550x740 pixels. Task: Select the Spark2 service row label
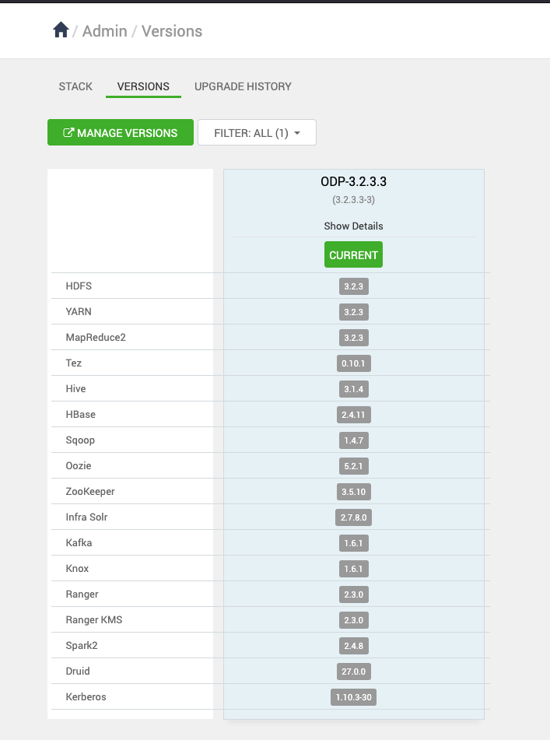click(82, 646)
